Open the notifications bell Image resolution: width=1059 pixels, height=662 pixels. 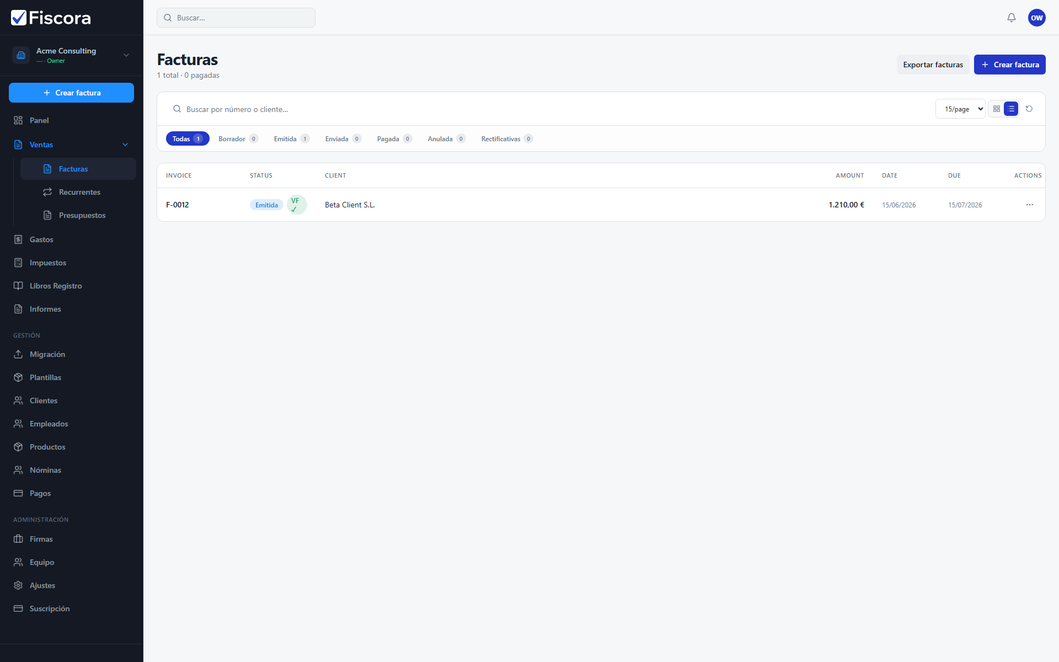click(x=1011, y=18)
